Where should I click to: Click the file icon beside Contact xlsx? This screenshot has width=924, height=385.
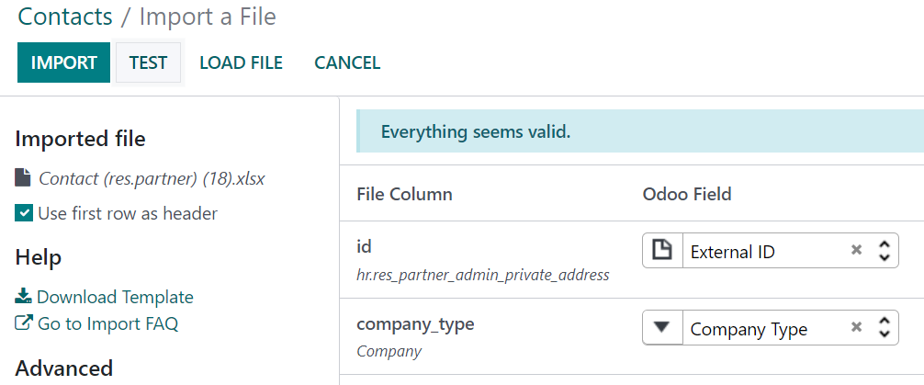23,177
